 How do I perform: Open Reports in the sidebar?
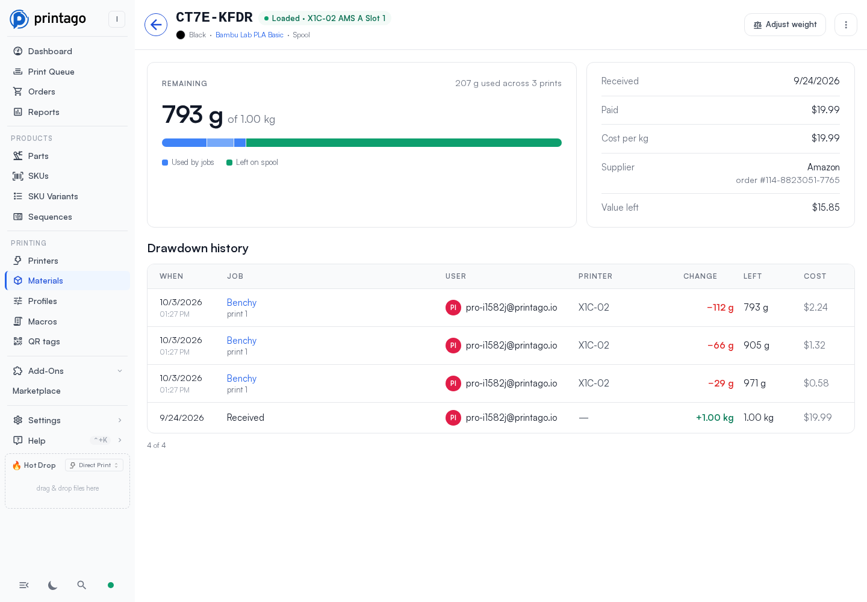pyautogui.click(x=67, y=112)
